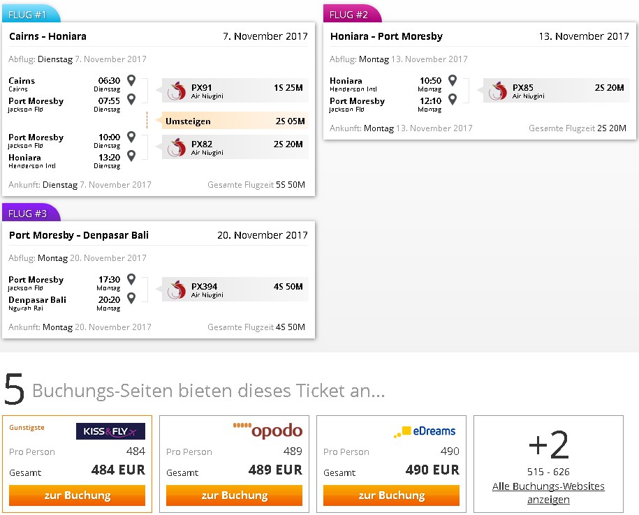
Task: Click the Honiara 13:20 arrival pin icon
Action: pyautogui.click(x=131, y=156)
